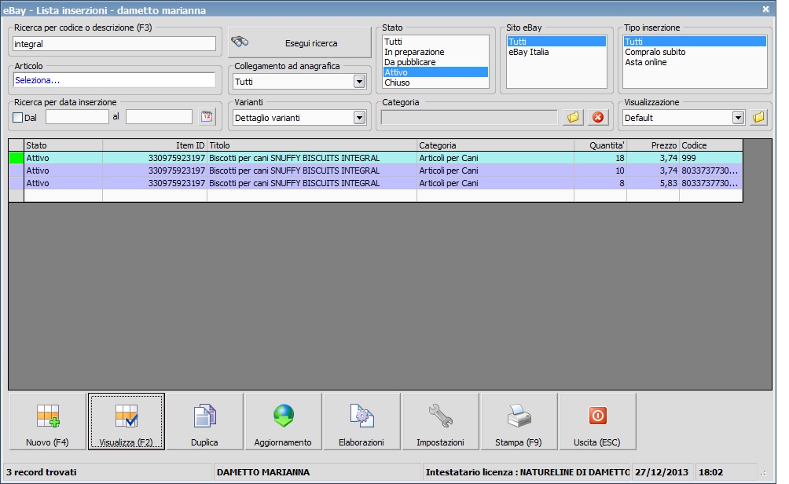This screenshot has width=789, height=484.
Task: Select In preparazione status
Action: click(435, 52)
